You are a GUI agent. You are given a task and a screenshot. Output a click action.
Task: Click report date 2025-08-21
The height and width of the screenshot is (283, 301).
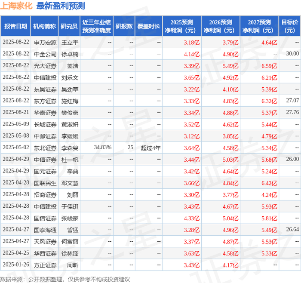(16, 112)
